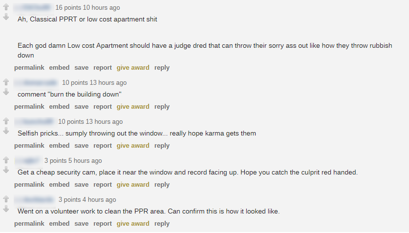Save the 'cheap security cam' comment

[82, 185]
